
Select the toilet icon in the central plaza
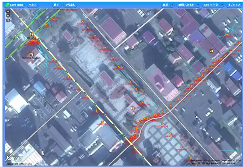tap(133, 108)
